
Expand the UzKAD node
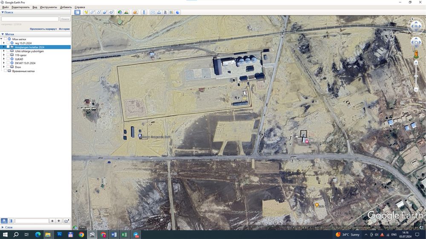click(x=4, y=59)
